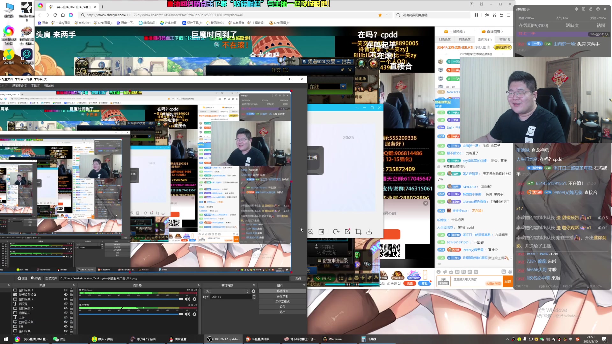This screenshot has width=612, height=344.
Task: Open source 滤镜 in OBS toolbar
Action: coord(36,278)
